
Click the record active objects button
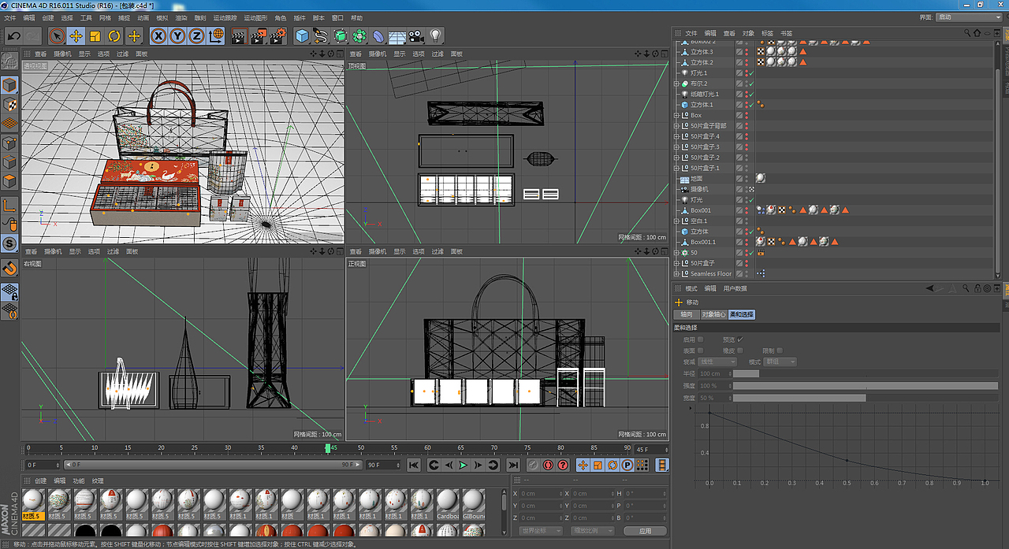pos(533,466)
